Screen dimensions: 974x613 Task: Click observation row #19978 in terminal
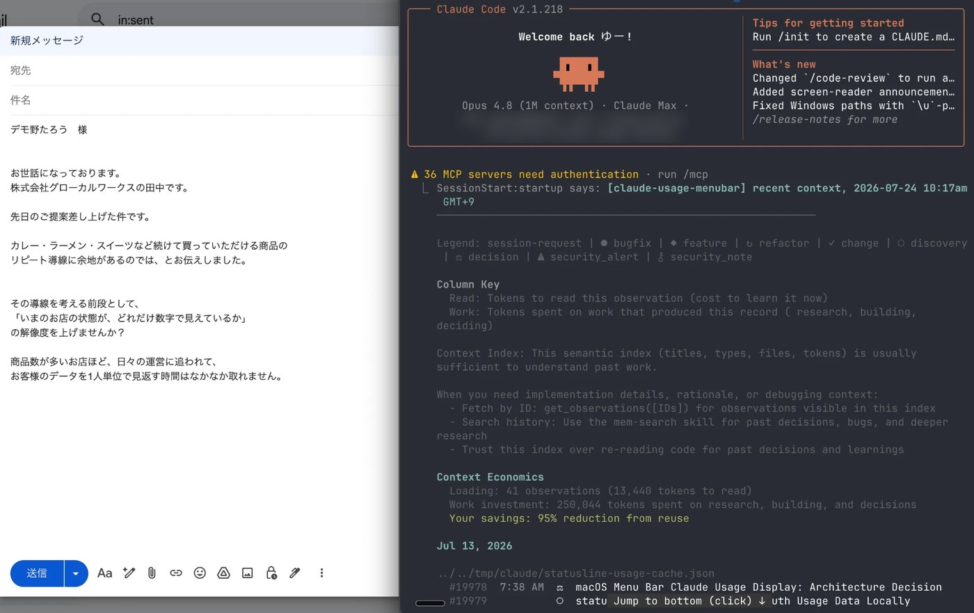point(695,587)
